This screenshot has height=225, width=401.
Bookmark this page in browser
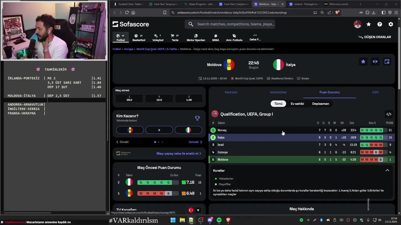pos(165,12)
